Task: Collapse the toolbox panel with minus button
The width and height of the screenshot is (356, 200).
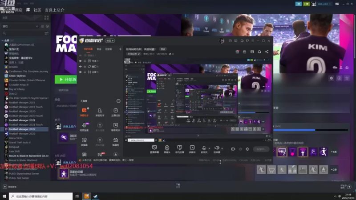Action: 118,101
